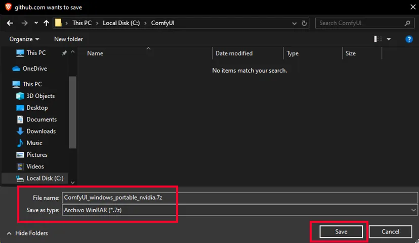Go back with the left arrow button
The width and height of the screenshot is (419, 243).
10,23
